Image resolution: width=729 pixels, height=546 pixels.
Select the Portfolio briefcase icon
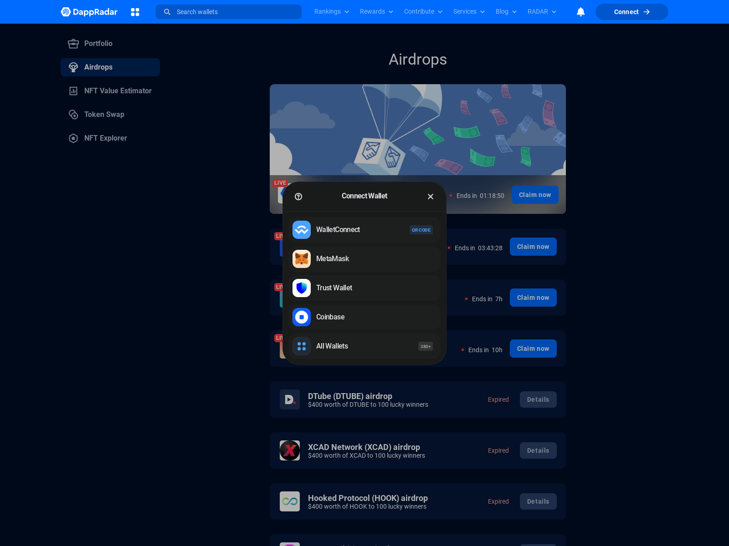pyautogui.click(x=73, y=44)
